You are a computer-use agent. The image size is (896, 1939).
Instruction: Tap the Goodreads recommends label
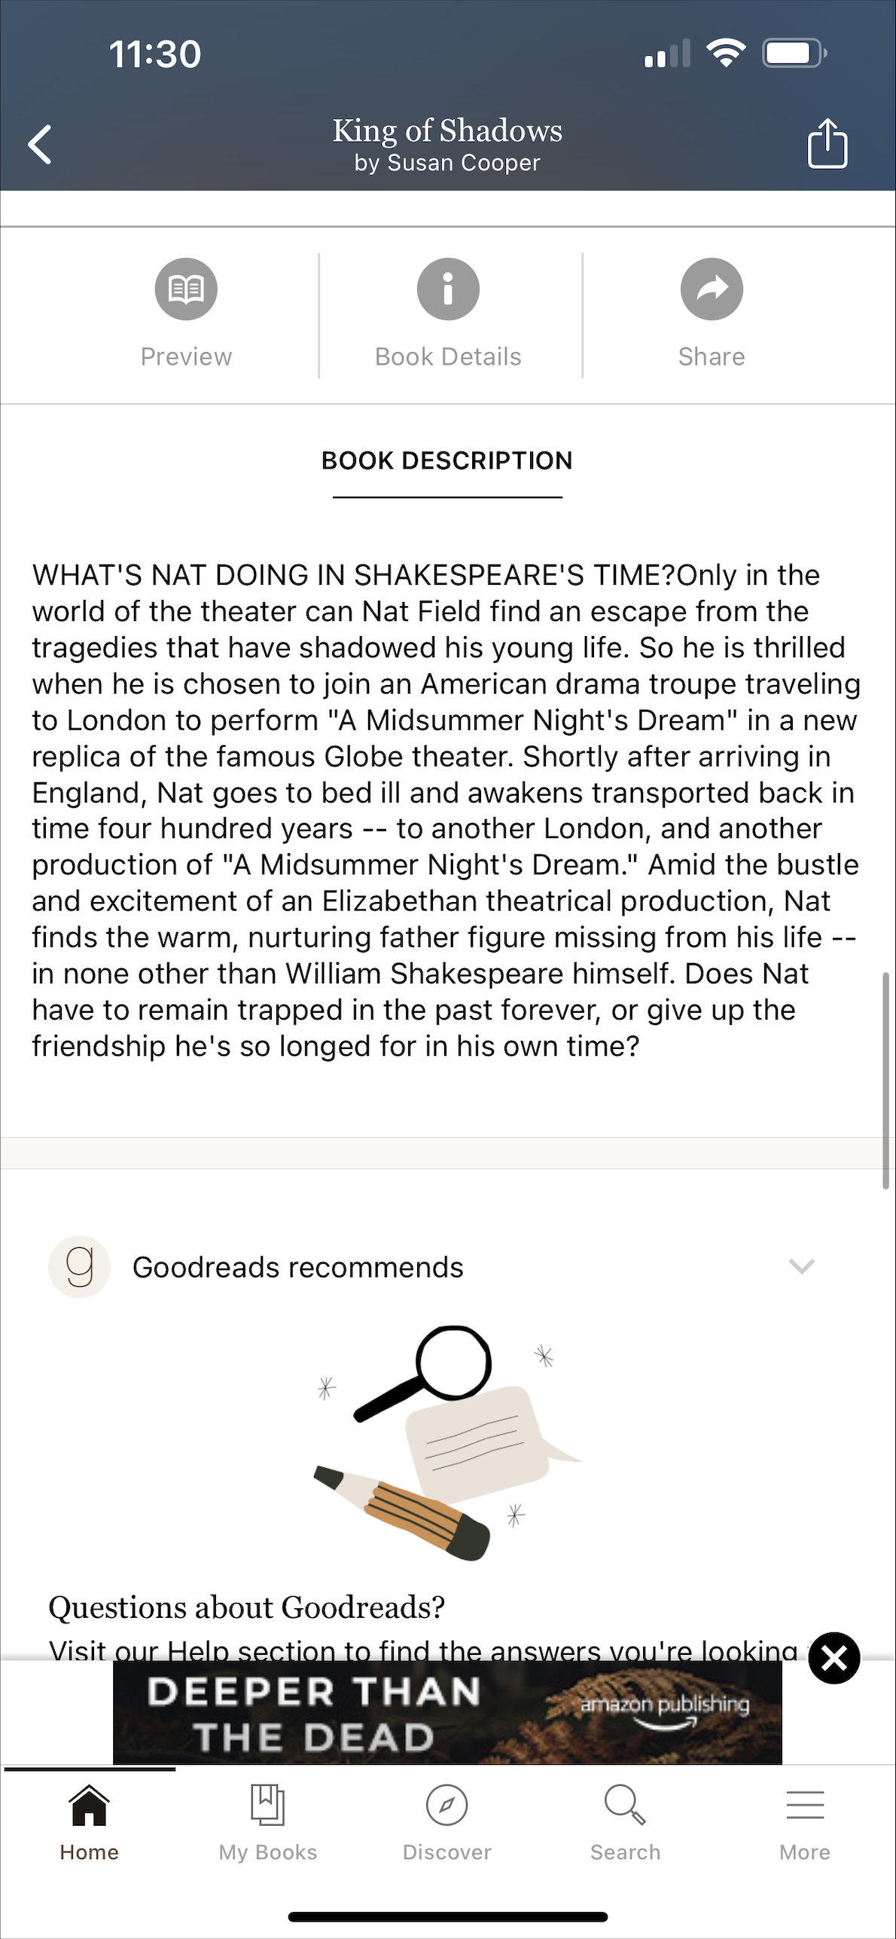click(x=298, y=1268)
